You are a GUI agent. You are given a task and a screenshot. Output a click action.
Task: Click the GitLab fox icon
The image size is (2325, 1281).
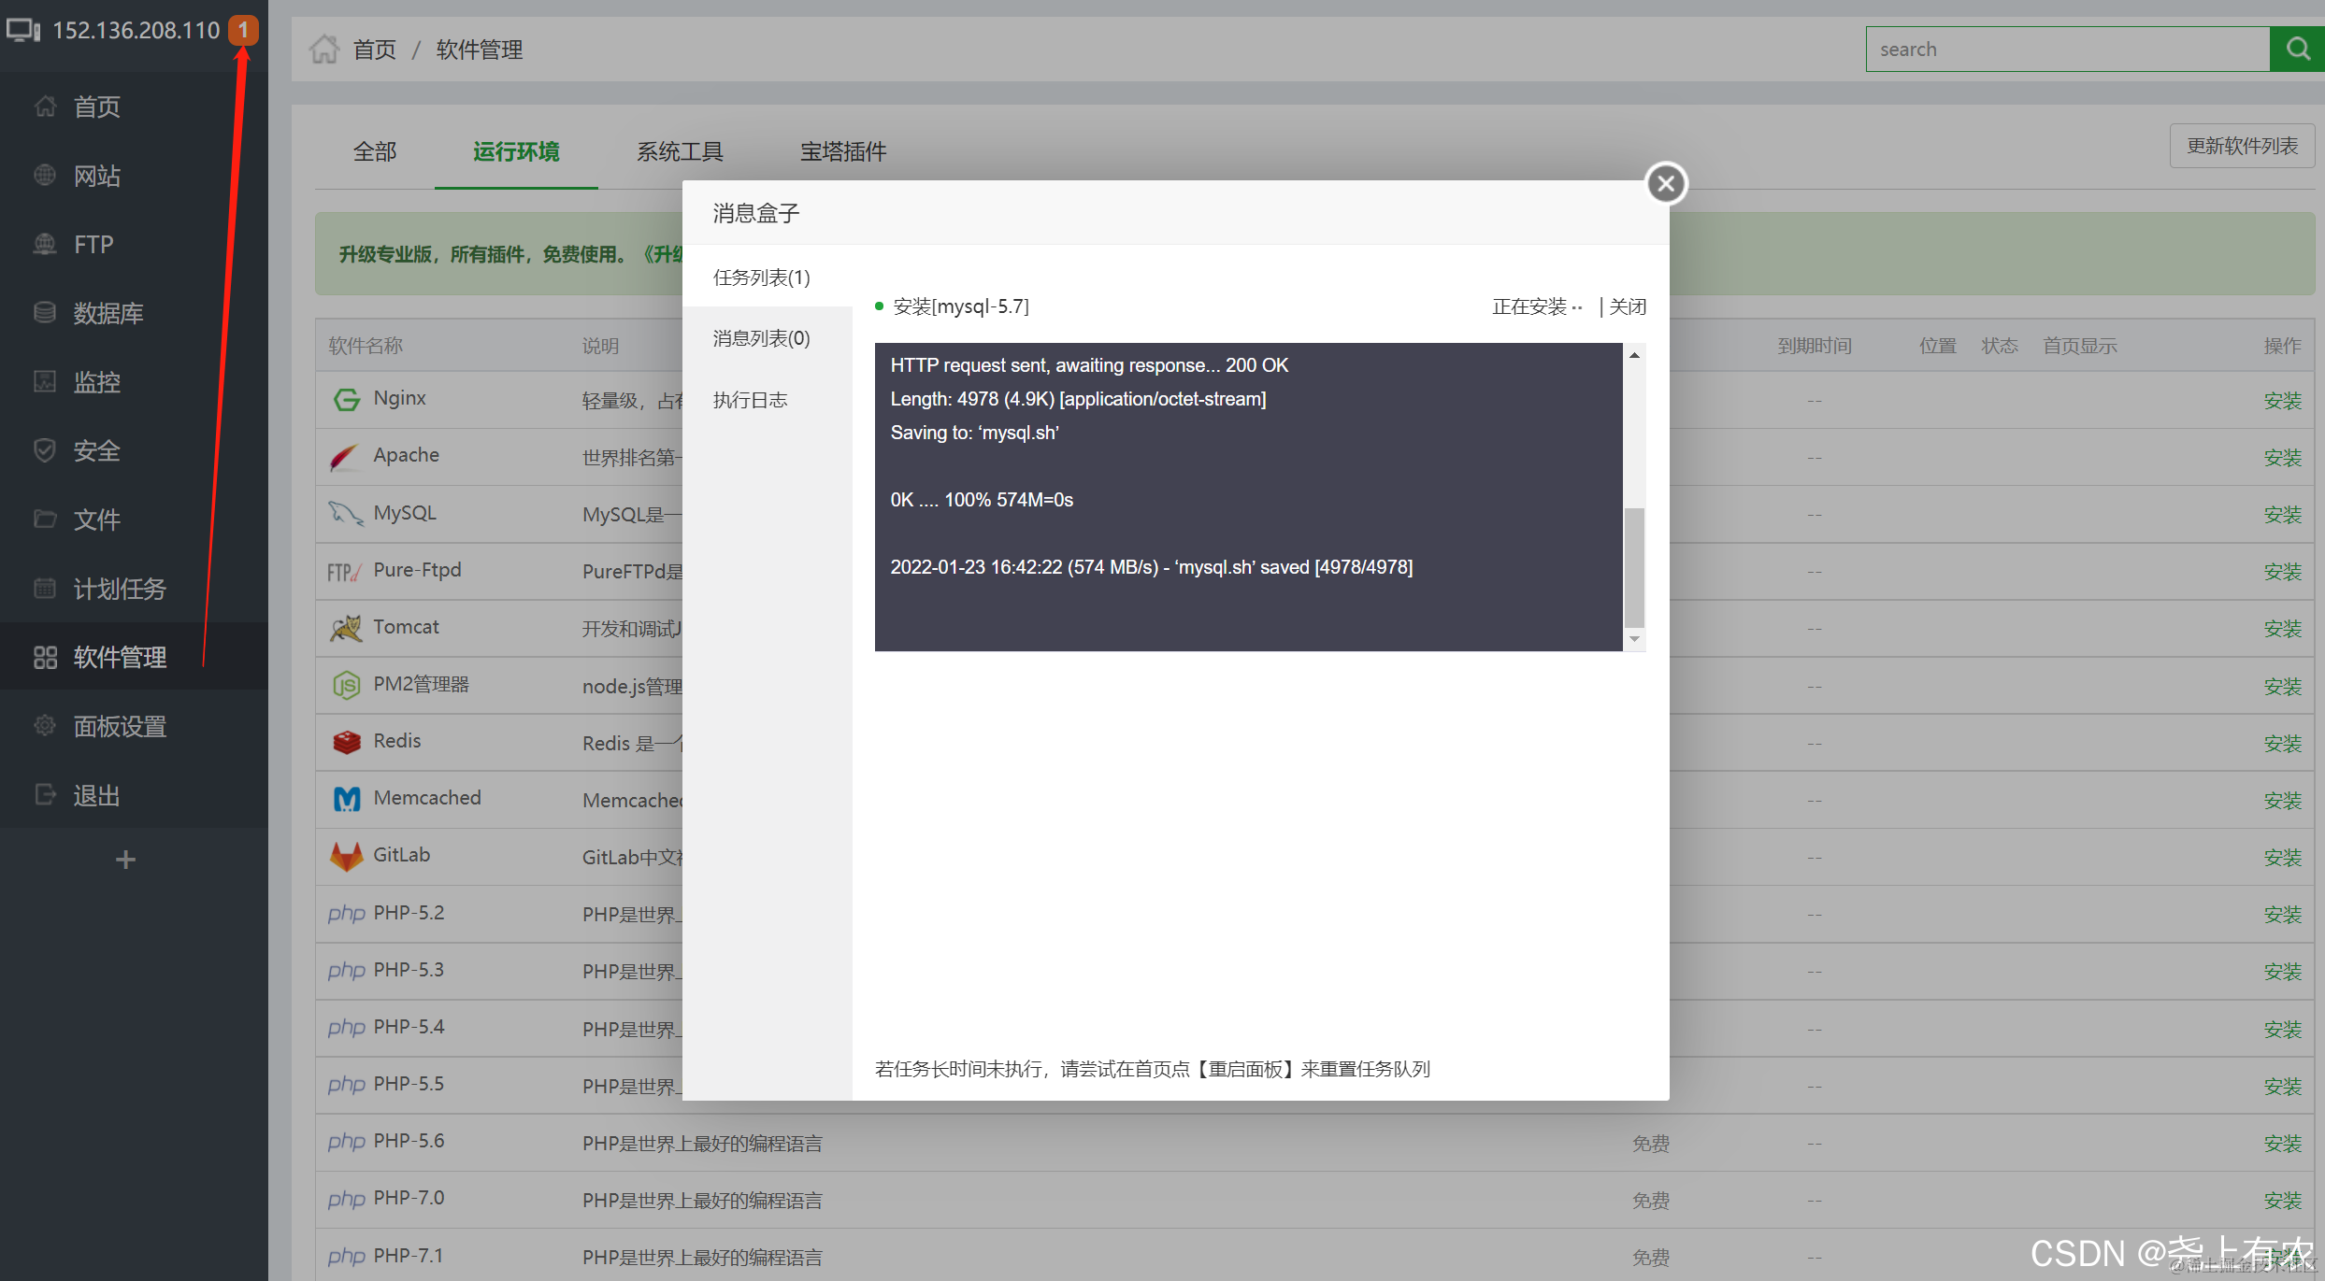[347, 856]
